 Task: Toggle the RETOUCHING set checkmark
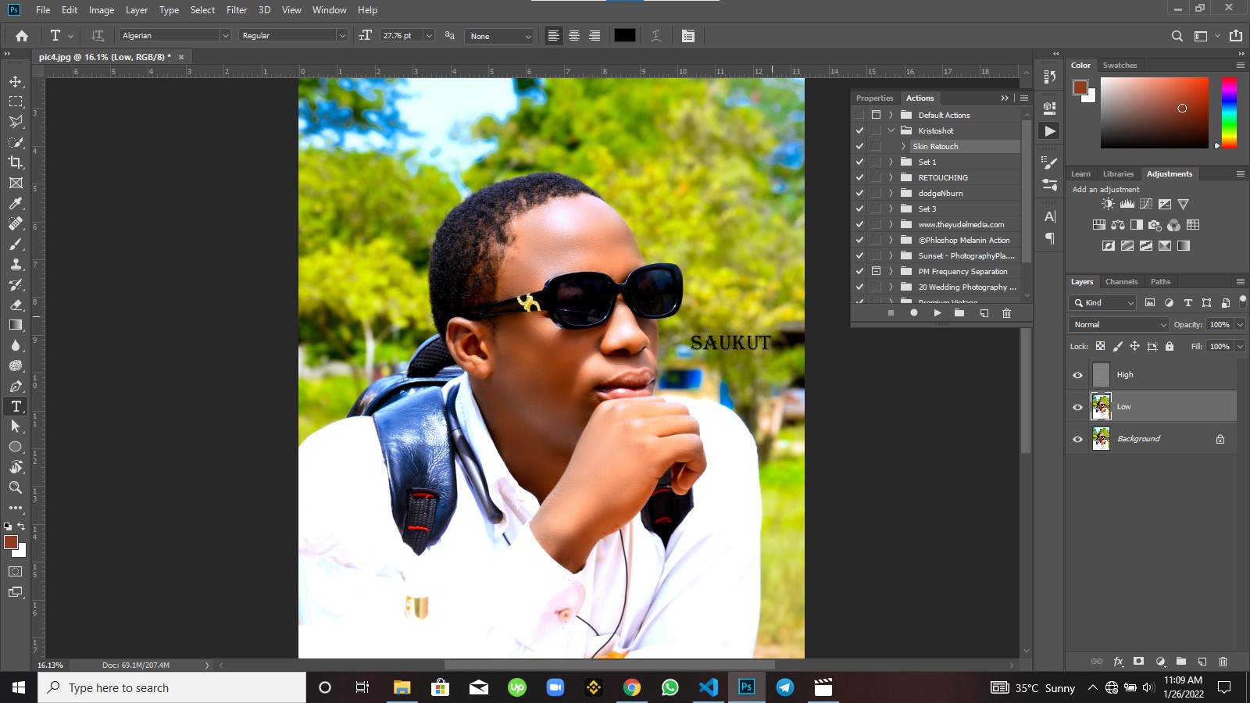tap(860, 177)
